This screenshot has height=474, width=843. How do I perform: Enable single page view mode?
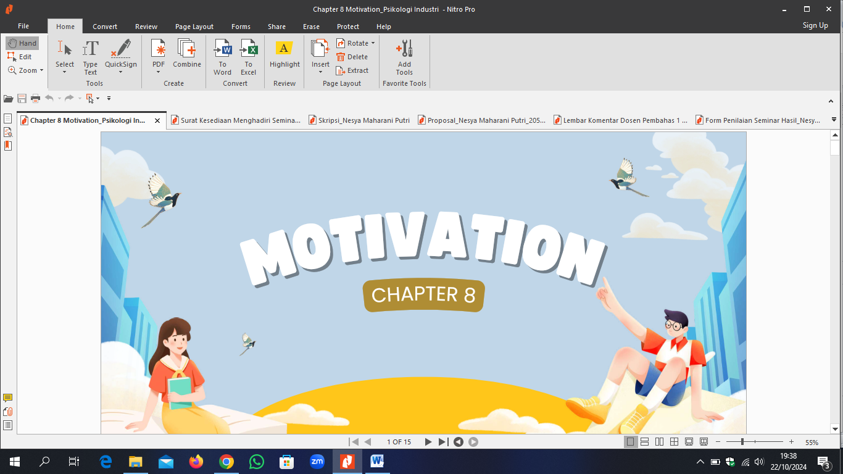pyautogui.click(x=630, y=442)
